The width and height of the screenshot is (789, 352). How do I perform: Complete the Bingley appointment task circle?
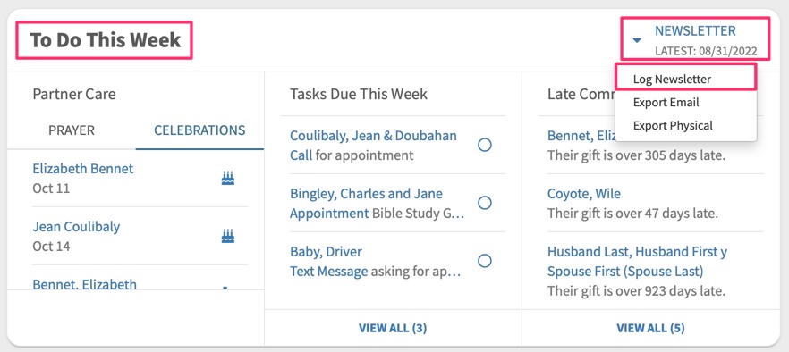click(485, 203)
